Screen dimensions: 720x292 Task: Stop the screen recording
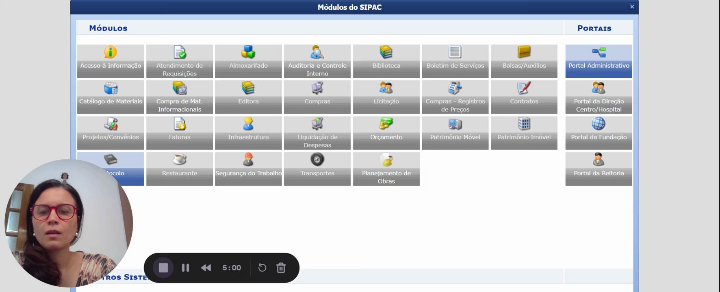[163, 268]
